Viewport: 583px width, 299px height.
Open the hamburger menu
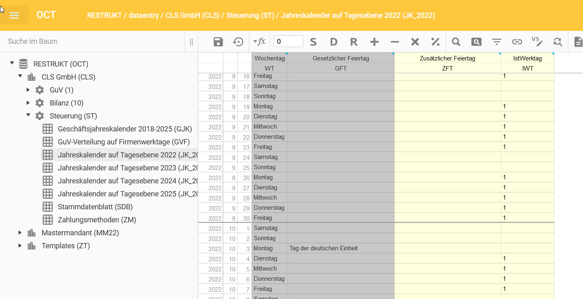click(14, 15)
